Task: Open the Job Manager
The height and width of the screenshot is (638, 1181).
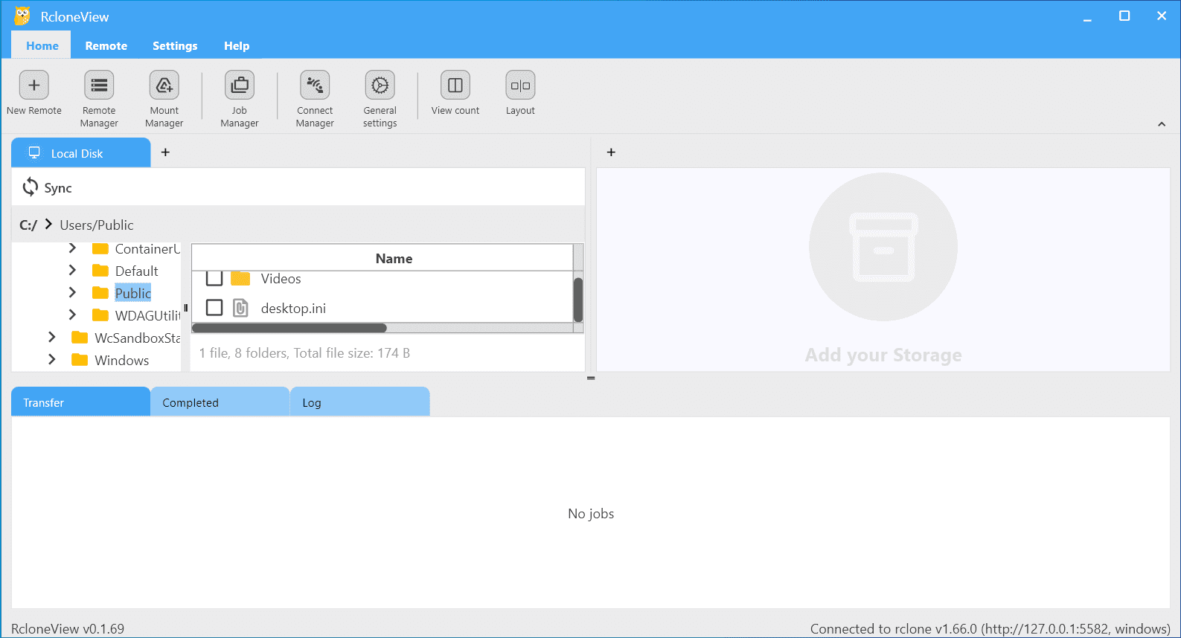Action: pos(240,99)
